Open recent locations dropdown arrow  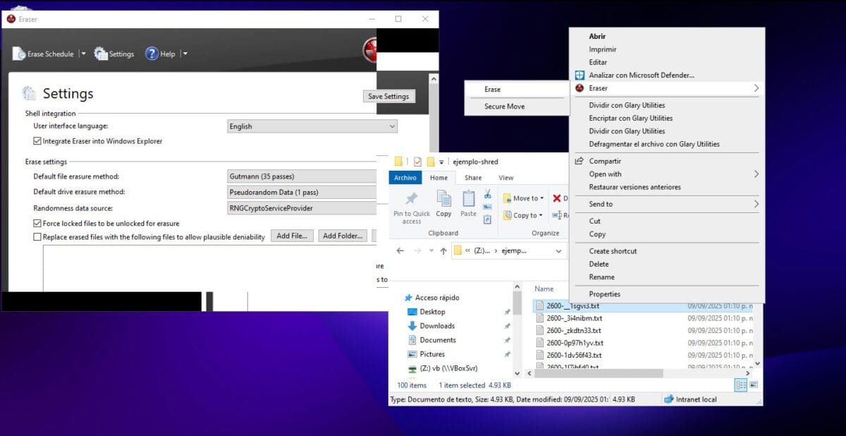coord(431,250)
